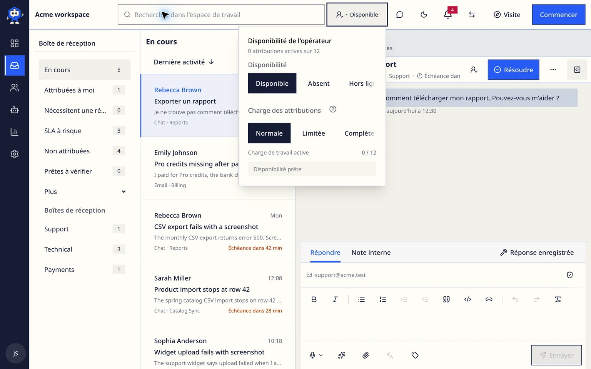The image size is (591, 369).
Task: Insert a code block
Action: point(468,299)
